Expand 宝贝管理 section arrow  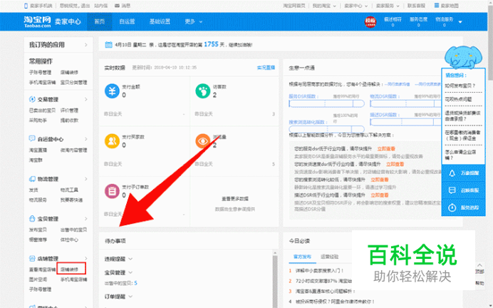coord(85,218)
